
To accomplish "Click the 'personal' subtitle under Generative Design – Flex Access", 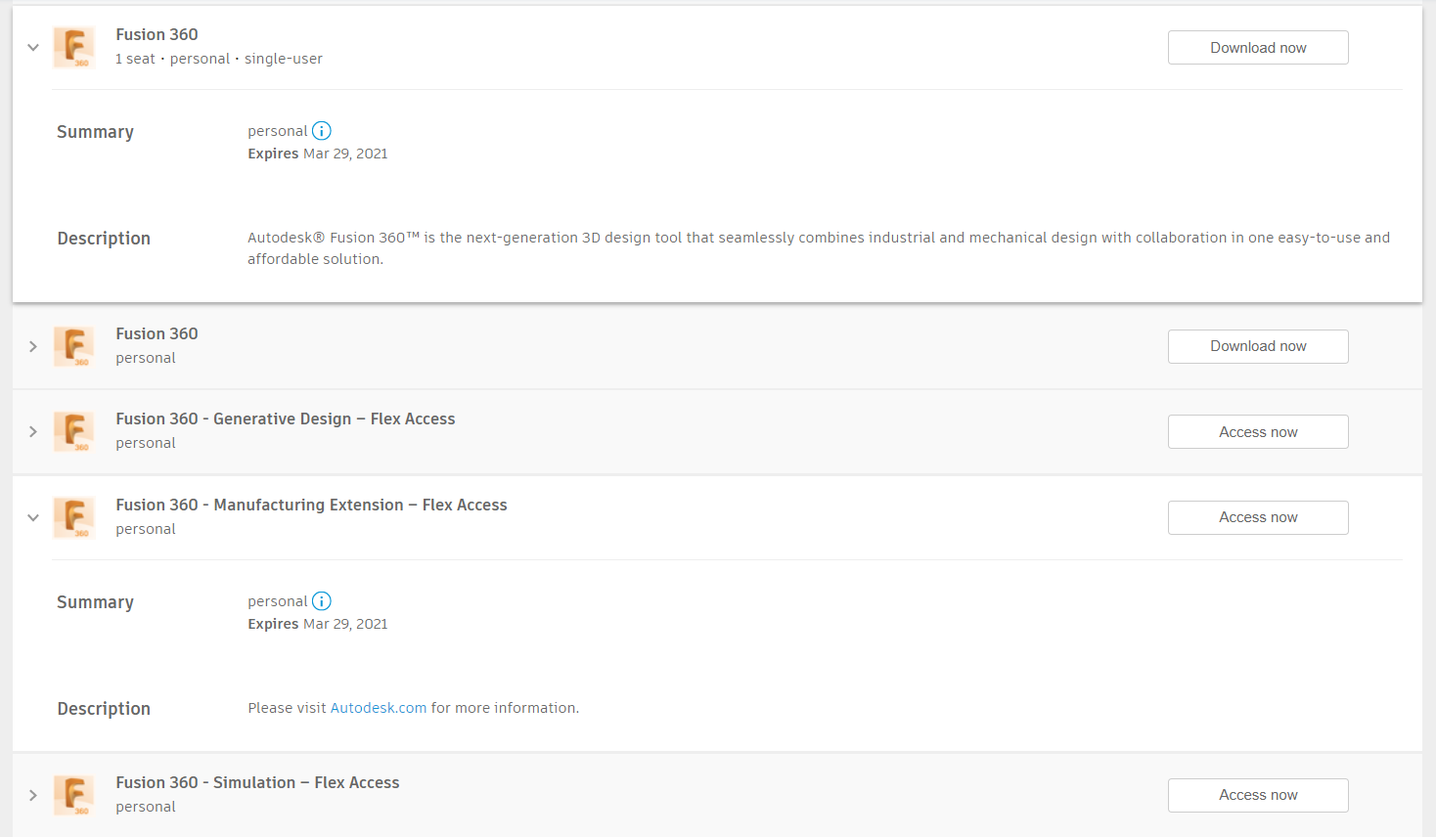I will click(x=146, y=443).
